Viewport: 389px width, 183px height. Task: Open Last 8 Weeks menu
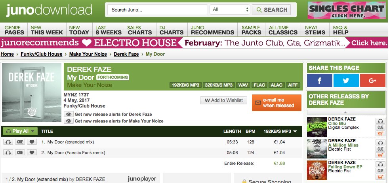coord(109,30)
